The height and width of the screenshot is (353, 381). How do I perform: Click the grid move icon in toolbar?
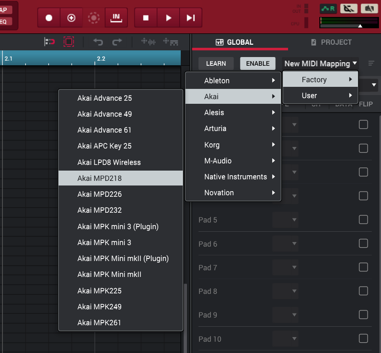point(170,42)
